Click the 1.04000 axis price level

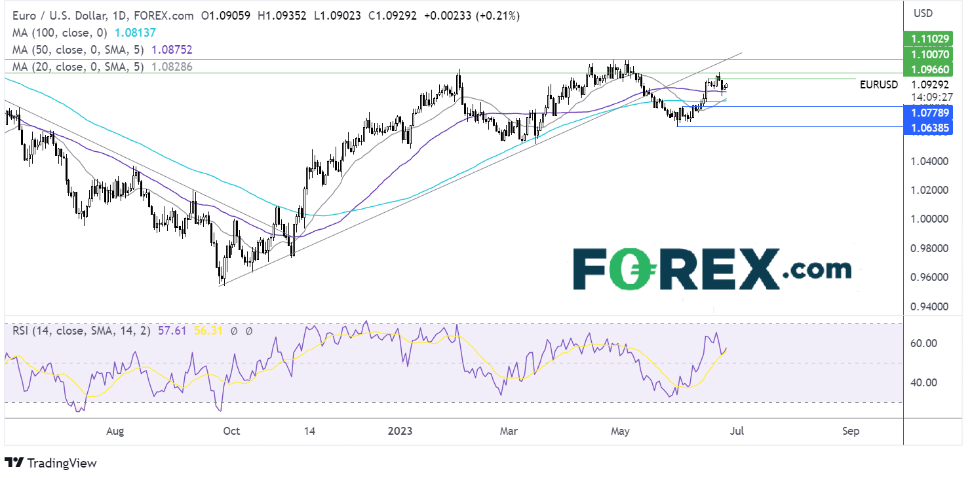(x=929, y=161)
